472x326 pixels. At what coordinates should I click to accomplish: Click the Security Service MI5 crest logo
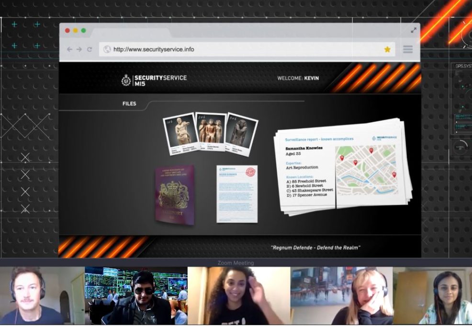pos(126,80)
